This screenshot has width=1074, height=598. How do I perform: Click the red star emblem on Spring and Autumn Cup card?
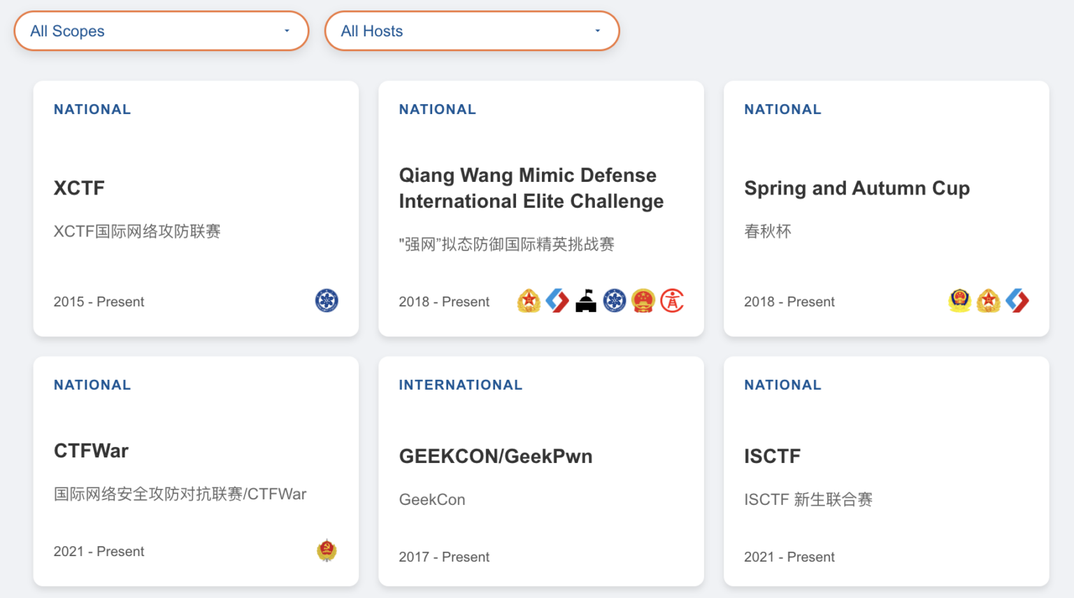(989, 301)
